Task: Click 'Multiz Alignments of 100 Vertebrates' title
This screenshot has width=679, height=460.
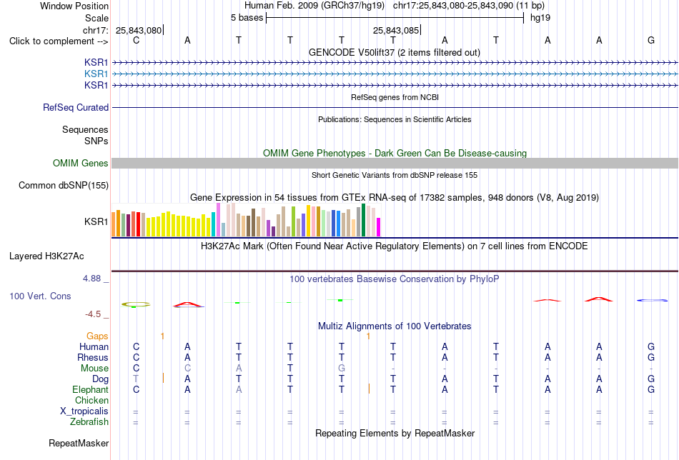Action: click(x=395, y=326)
